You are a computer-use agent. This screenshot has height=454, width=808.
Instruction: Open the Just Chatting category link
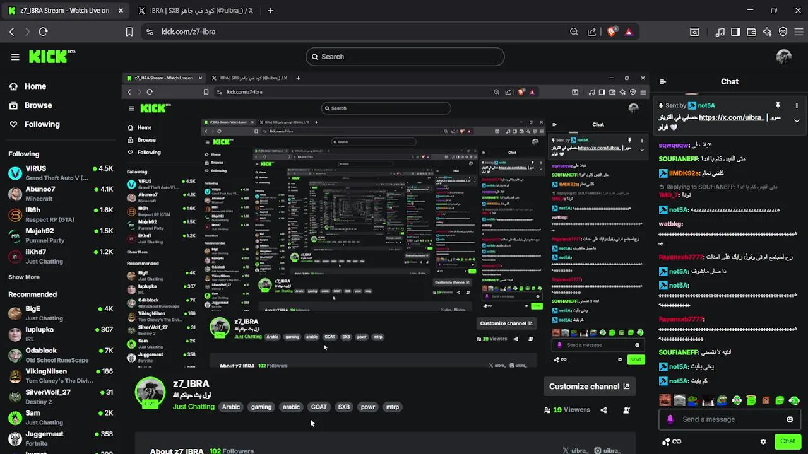coord(194,407)
